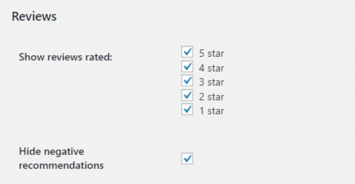
Task: Uncheck the 4 star reviews checkbox
Action: [x=187, y=67]
